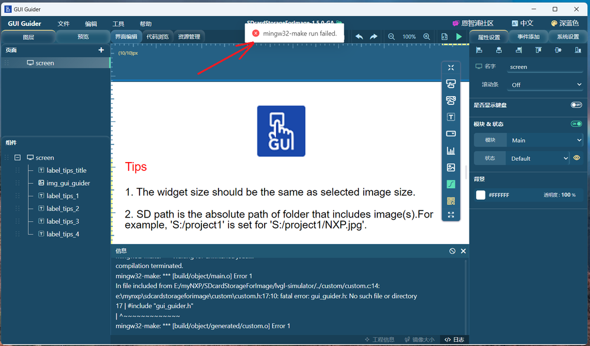Align widgets right in properties panel
The width and height of the screenshot is (590, 346).
click(x=519, y=50)
